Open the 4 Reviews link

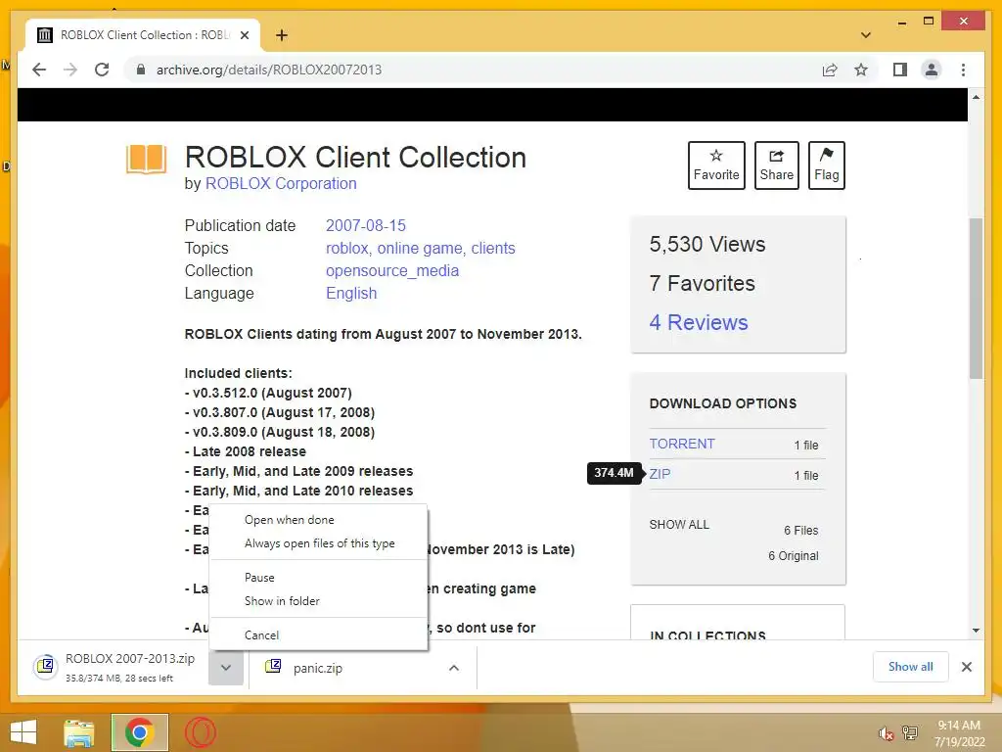[699, 322]
